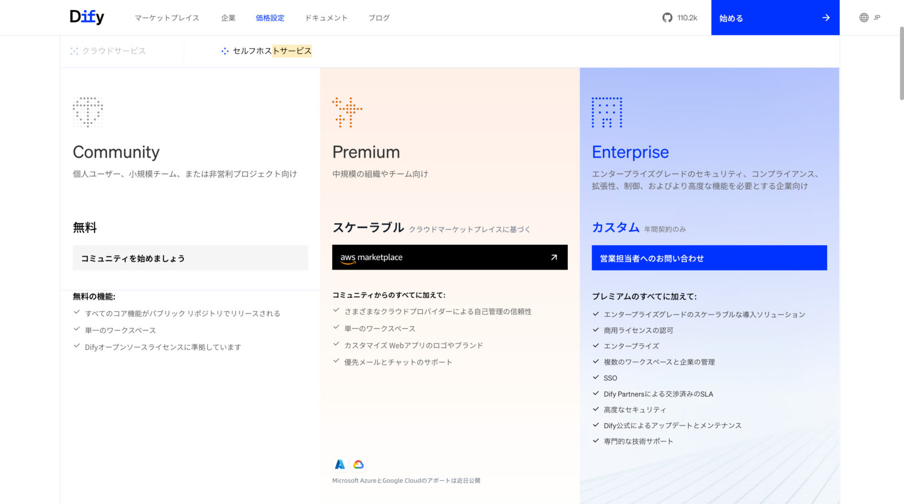The image size is (904, 504).
Task: Click the page vertical scrollbar
Action: (x=901, y=62)
